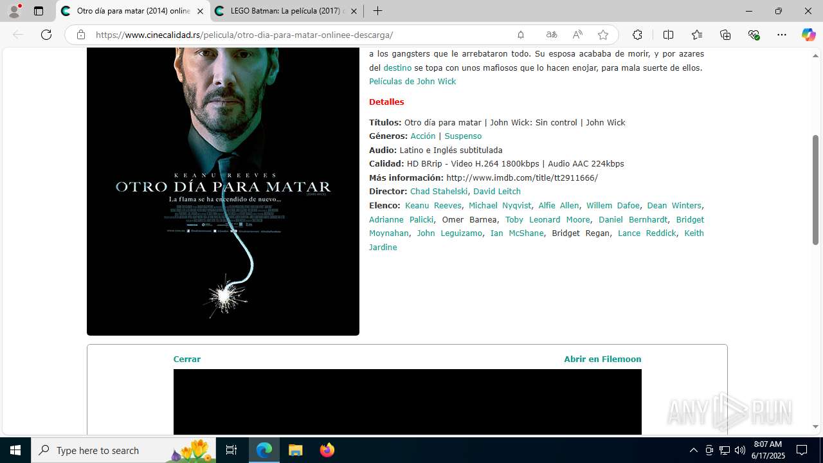Click the 'Cerrar' player link

click(x=187, y=359)
